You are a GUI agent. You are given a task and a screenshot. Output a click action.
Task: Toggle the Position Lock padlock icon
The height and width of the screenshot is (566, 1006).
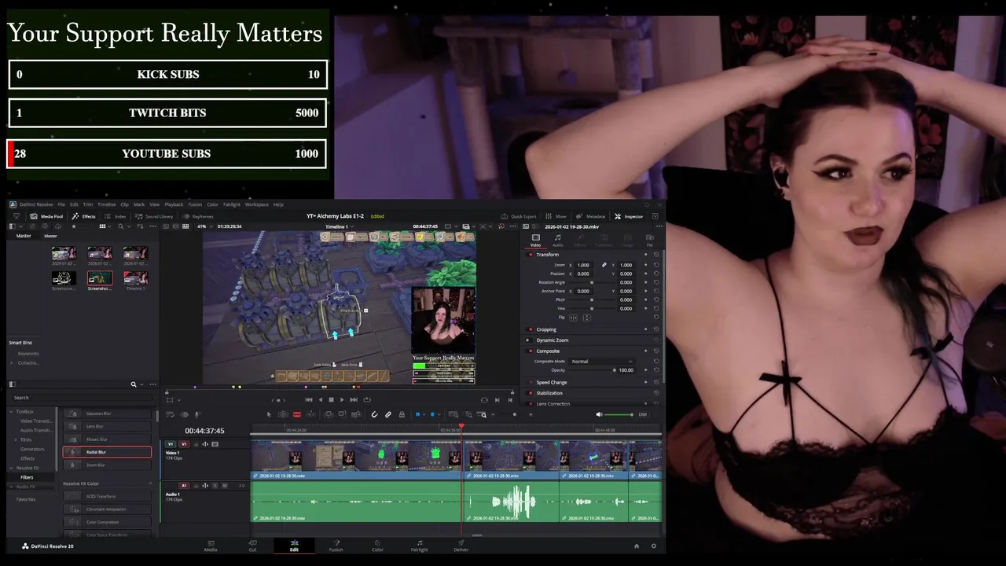[x=402, y=414]
